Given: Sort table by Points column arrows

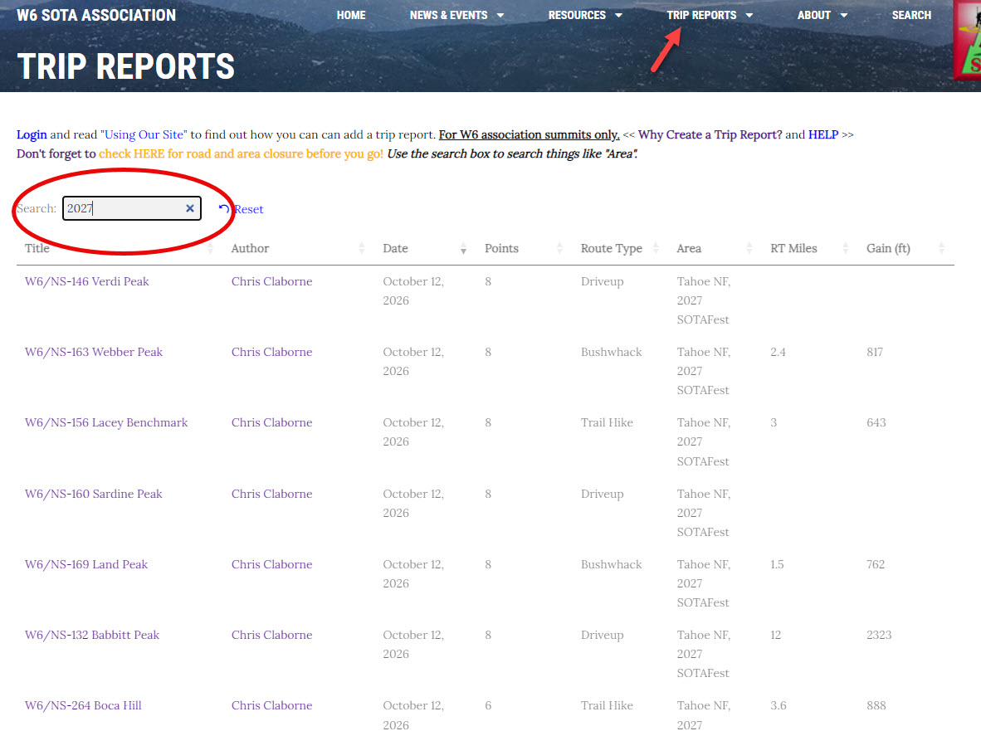Looking at the screenshot, I should pos(559,249).
